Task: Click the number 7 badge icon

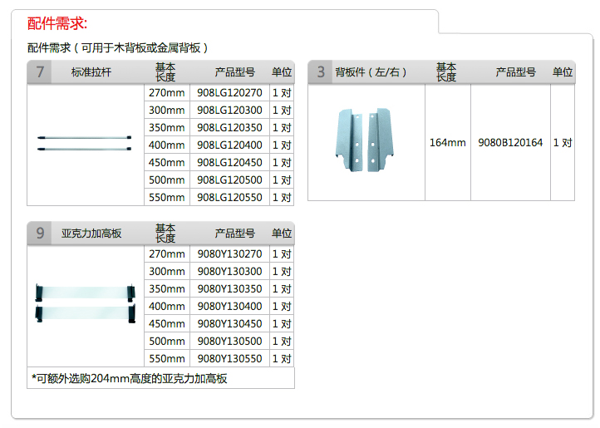Action: point(39,72)
